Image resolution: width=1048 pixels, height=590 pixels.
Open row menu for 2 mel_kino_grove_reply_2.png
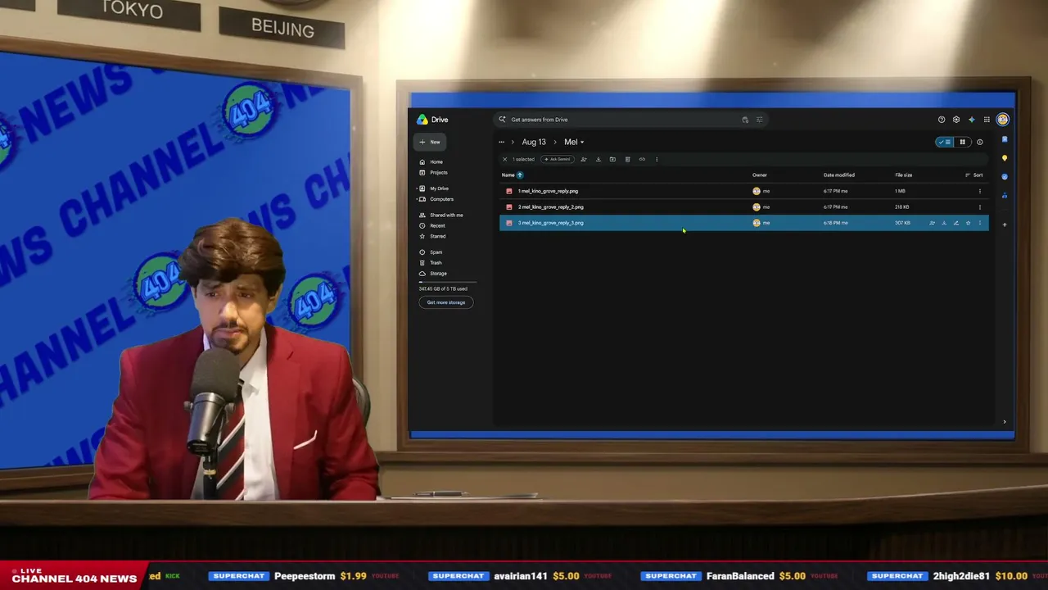(979, 207)
